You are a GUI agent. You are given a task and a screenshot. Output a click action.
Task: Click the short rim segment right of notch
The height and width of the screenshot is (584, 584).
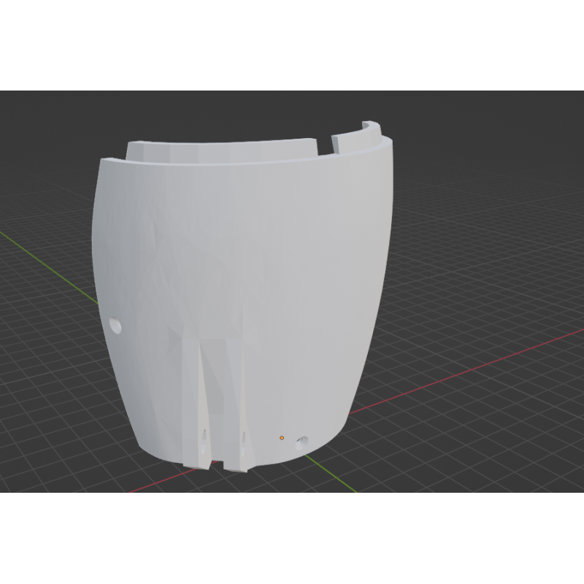click(x=358, y=134)
